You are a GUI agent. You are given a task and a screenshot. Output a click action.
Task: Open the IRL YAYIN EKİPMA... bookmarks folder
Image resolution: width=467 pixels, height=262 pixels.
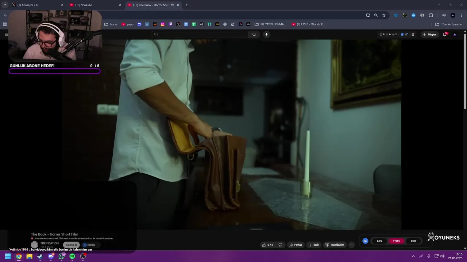[x=270, y=24]
